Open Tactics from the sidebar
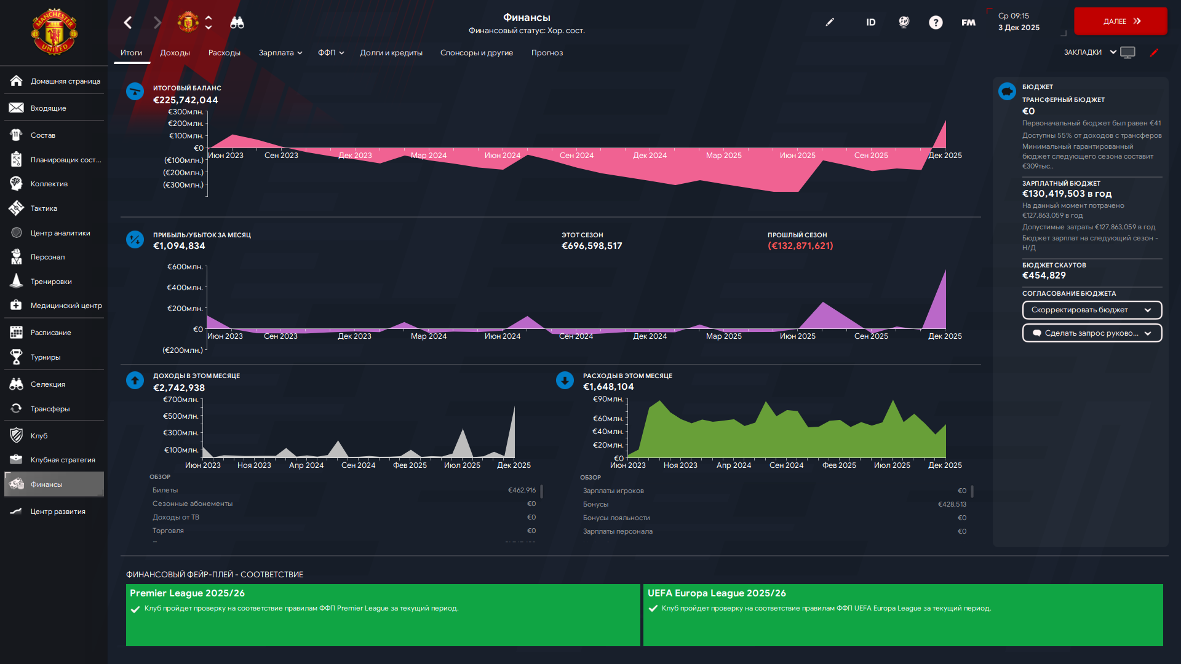Viewport: 1181px width, 664px height. [44, 208]
